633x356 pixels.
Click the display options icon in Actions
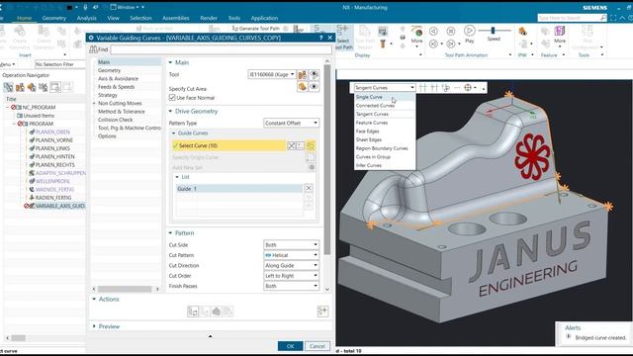click(x=322, y=311)
